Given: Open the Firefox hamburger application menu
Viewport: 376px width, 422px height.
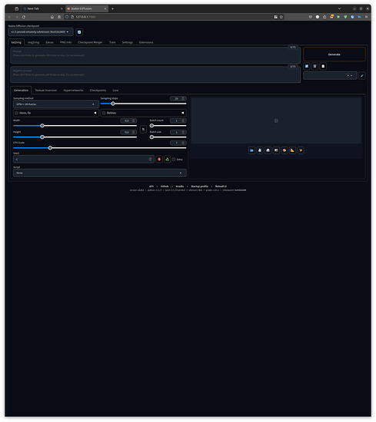Looking at the screenshot, I should [366, 17].
